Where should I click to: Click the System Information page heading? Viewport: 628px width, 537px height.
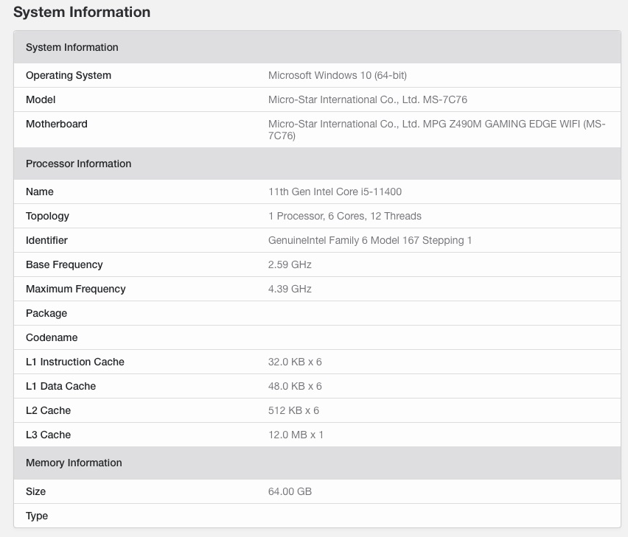pos(82,13)
